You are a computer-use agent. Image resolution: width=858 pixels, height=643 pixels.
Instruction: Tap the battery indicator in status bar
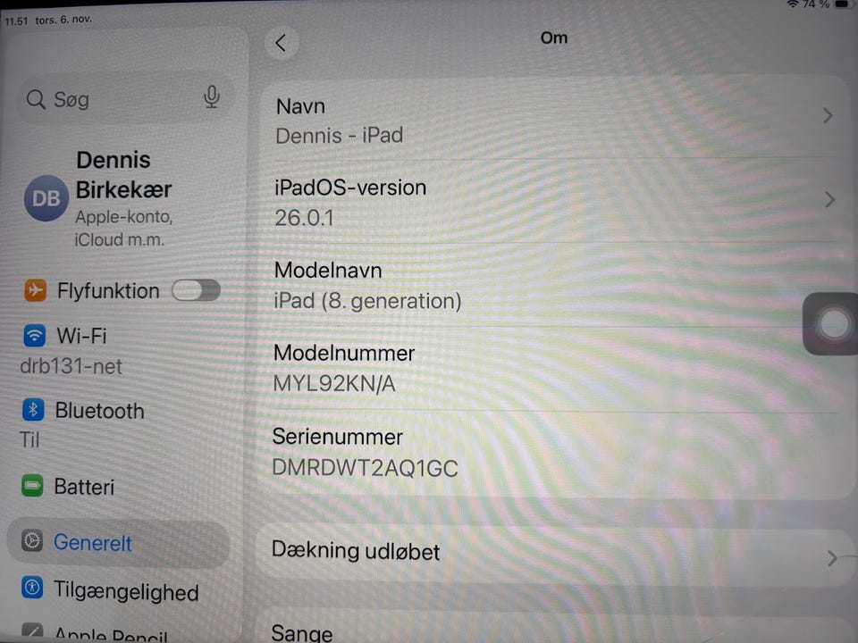(x=845, y=4)
